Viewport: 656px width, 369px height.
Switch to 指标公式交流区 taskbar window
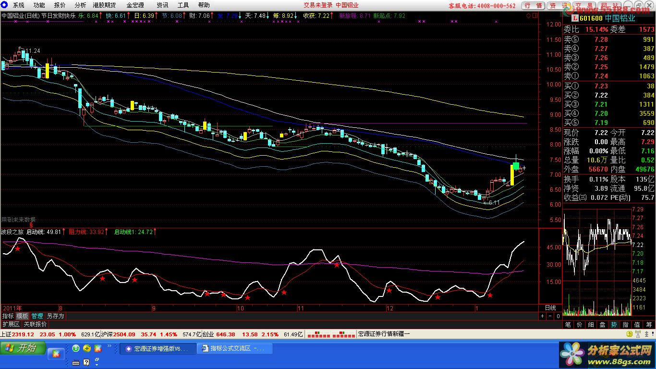235,349
